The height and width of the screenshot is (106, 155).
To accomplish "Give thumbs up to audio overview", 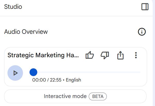I will pos(89,55).
